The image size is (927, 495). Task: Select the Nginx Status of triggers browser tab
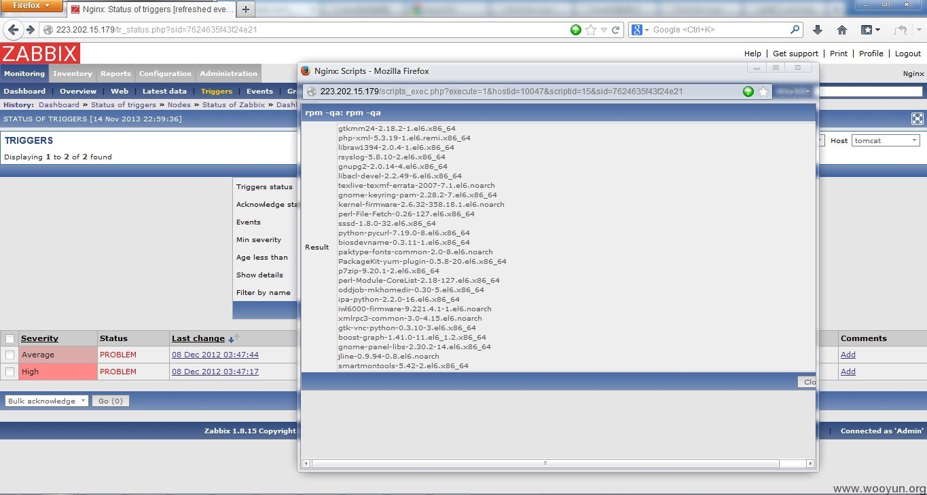pos(151,9)
